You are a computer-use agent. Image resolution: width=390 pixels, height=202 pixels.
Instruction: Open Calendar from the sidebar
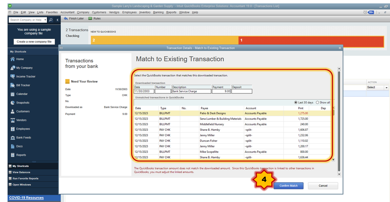click(x=19, y=94)
